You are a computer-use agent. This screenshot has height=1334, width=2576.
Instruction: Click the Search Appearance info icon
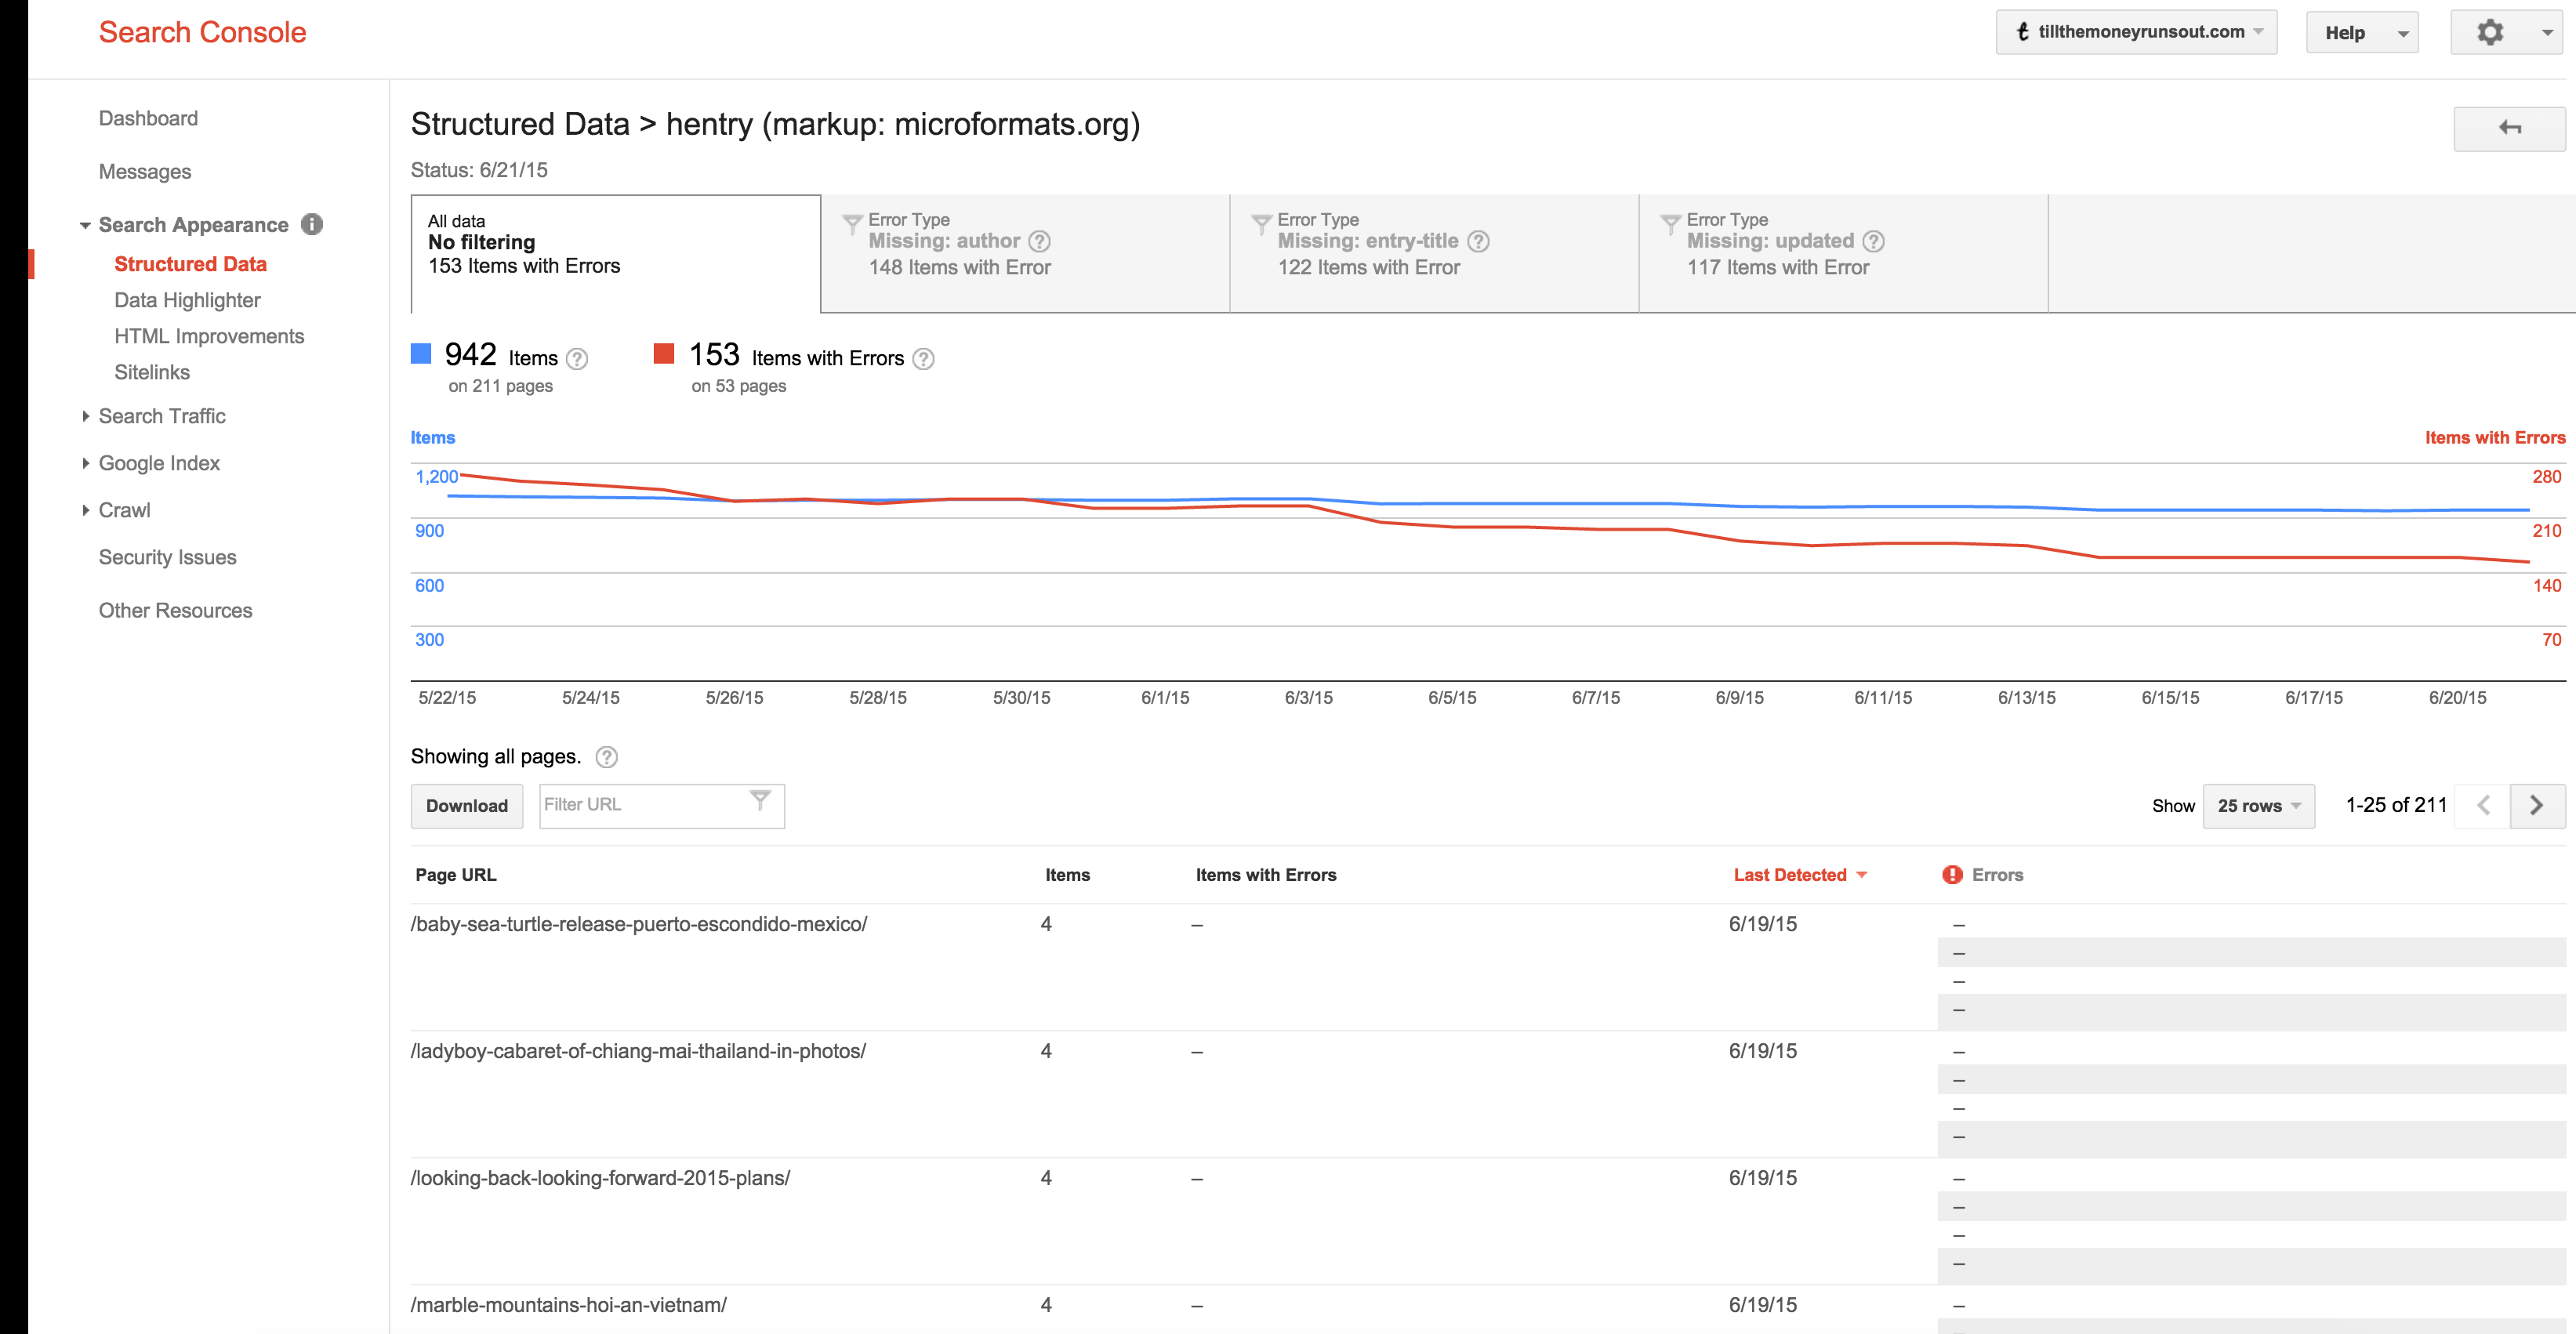pos(312,224)
